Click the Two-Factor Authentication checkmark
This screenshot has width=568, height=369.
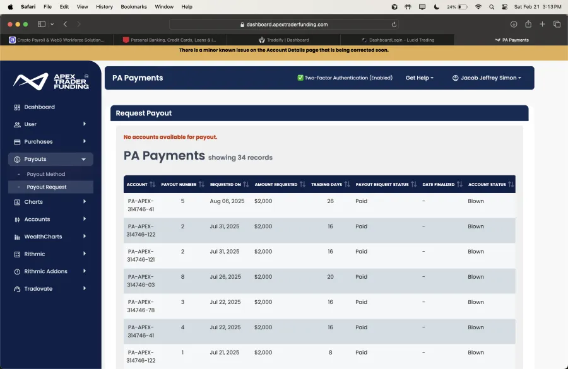point(300,78)
